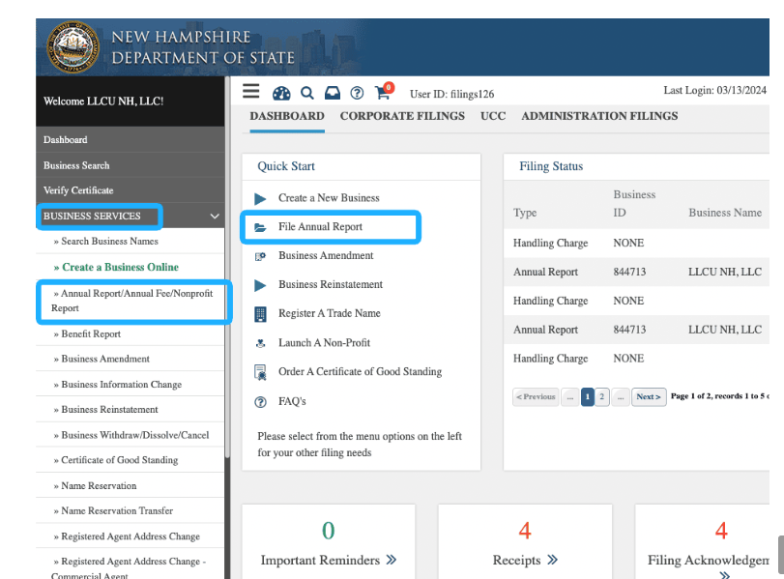Switch to the Corporate Filings tab
The width and height of the screenshot is (784, 579).
pyautogui.click(x=402, y=116)
